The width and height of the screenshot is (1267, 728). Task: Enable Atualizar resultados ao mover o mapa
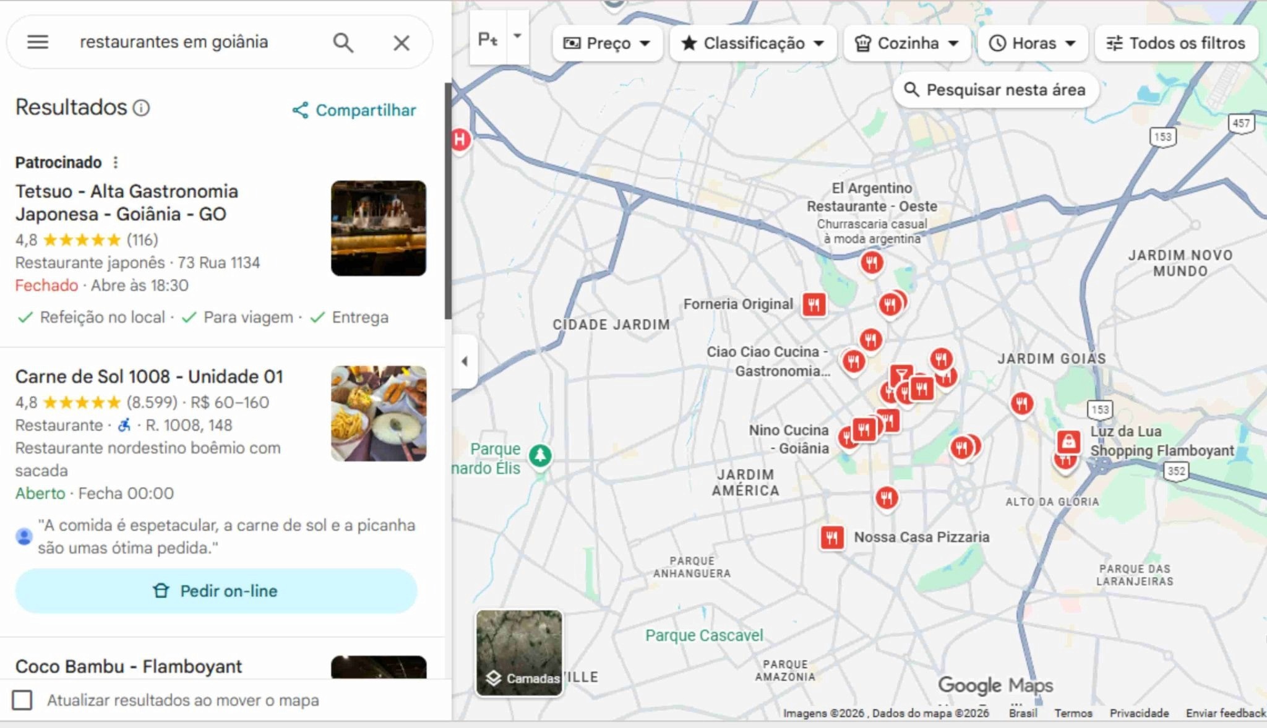pos(22,700)
